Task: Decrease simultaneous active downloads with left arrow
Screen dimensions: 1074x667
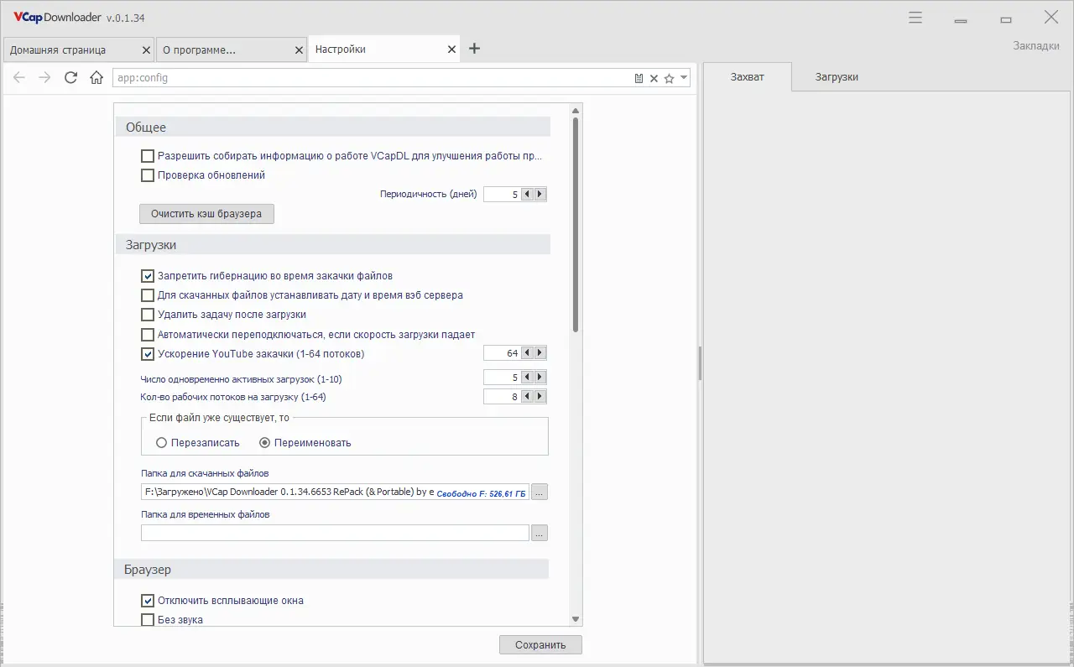Action: (527, 378)
